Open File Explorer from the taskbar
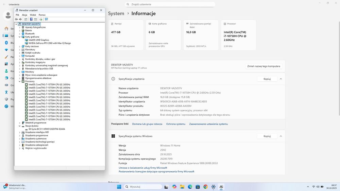The height and width of the screenshot is (191, 340). [x=182, y=187]
